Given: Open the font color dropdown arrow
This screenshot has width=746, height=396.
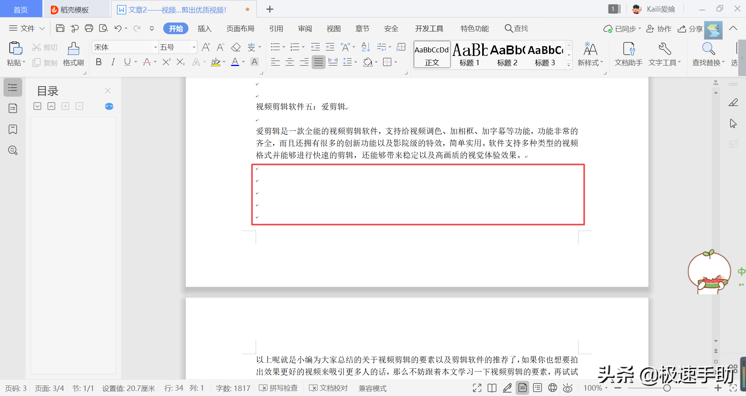Looking at the screenshot, I should (x=244, y=62).
